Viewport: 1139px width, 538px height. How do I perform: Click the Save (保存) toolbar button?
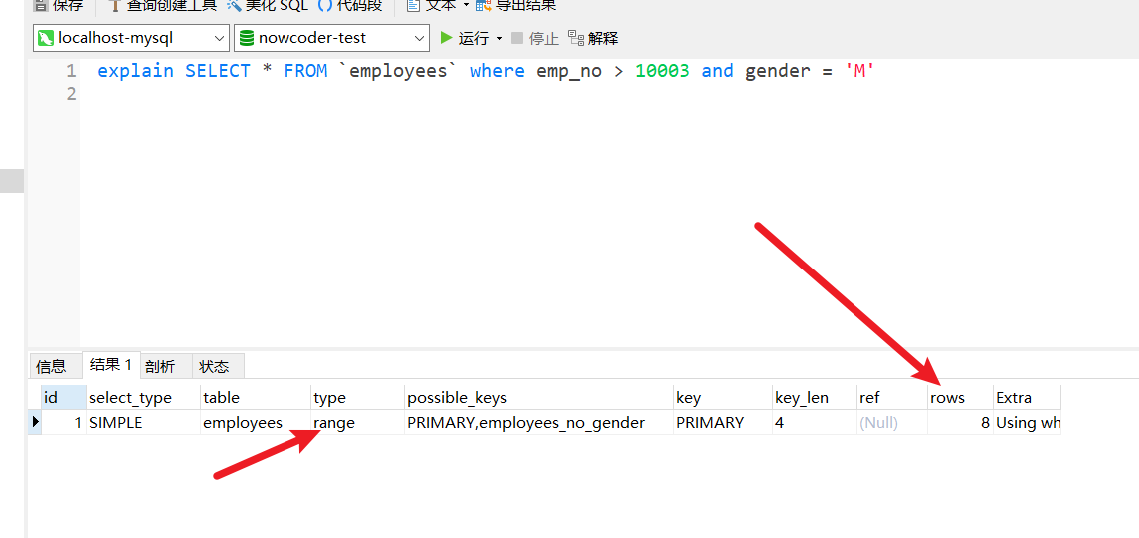point(58,5)
